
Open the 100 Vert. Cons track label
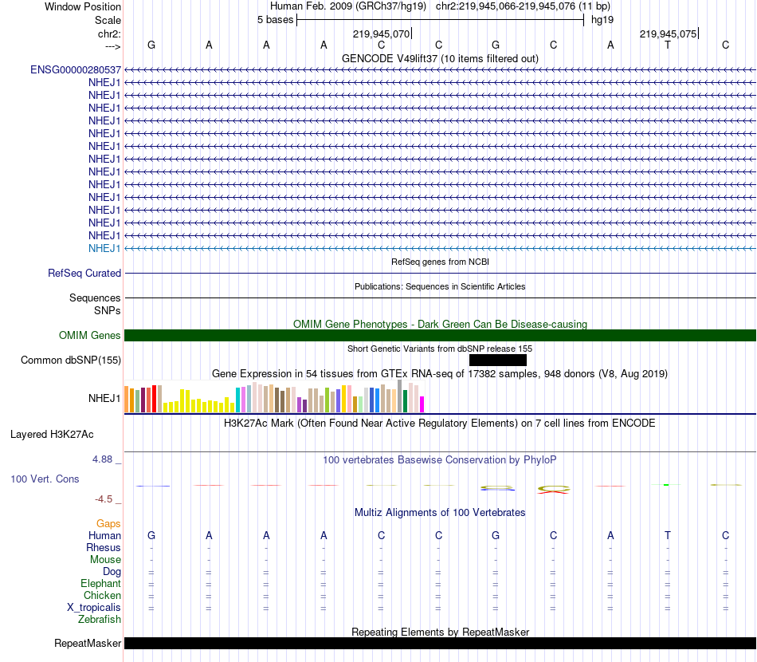click(45, 479)
